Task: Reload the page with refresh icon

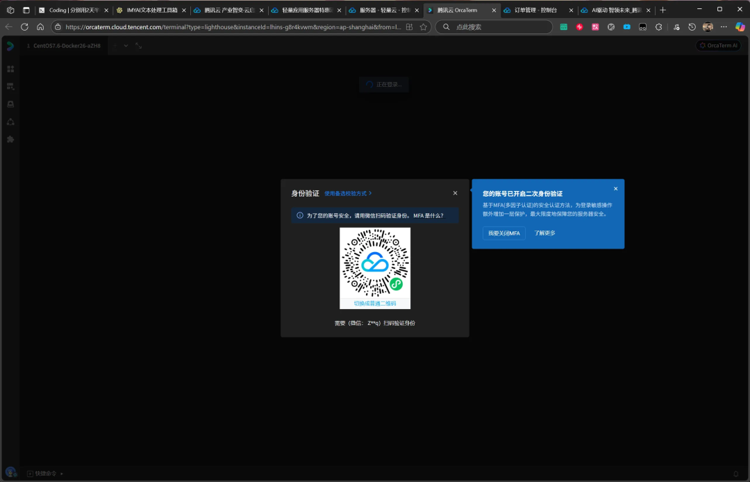Action: (x=24, y=27)
